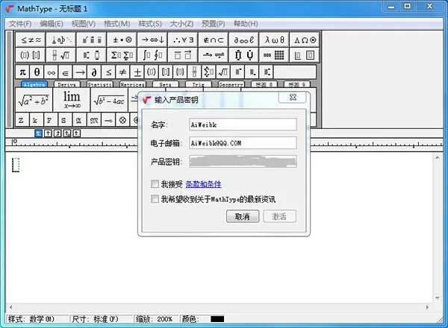The image size is (448, 328).
Task: Open the 条款和条件 link
Action: tap(203, 184)
